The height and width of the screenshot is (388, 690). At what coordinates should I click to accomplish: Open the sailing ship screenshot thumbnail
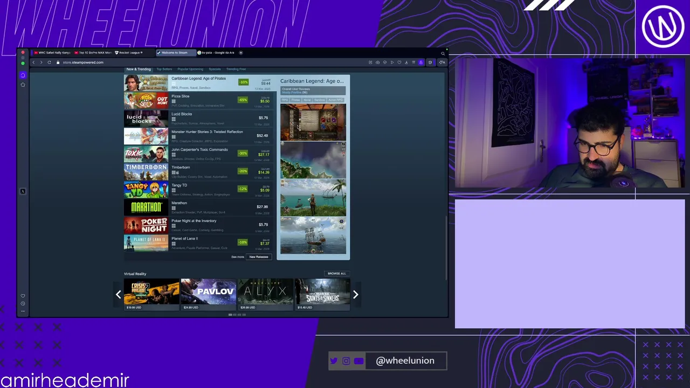313,235
